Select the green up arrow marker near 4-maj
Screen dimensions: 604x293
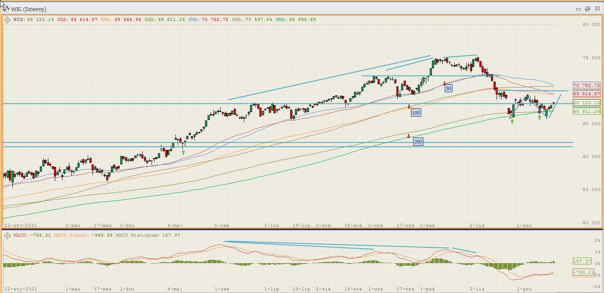(183, 152)
